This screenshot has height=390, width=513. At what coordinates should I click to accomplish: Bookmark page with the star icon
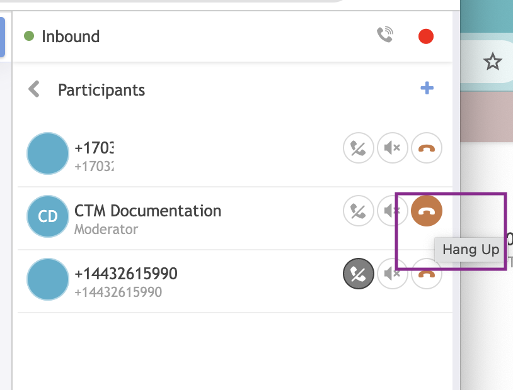click(492, 62)
